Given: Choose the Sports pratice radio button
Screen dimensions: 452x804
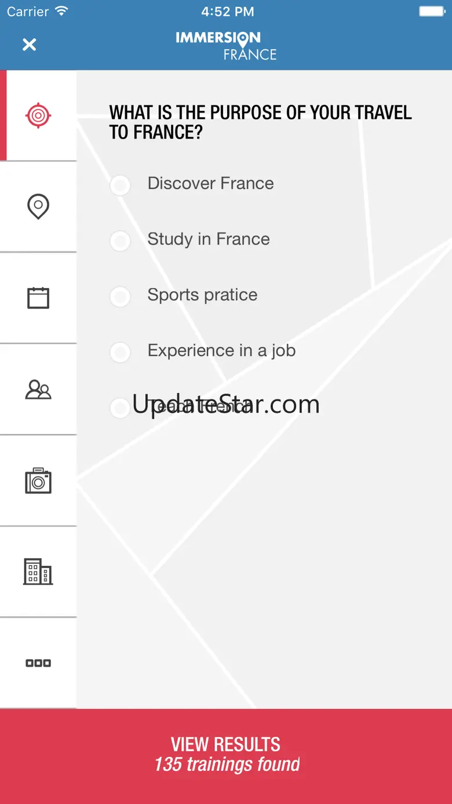Looking at the screenshot, I should pyautogui.click(x=120, y=296).
